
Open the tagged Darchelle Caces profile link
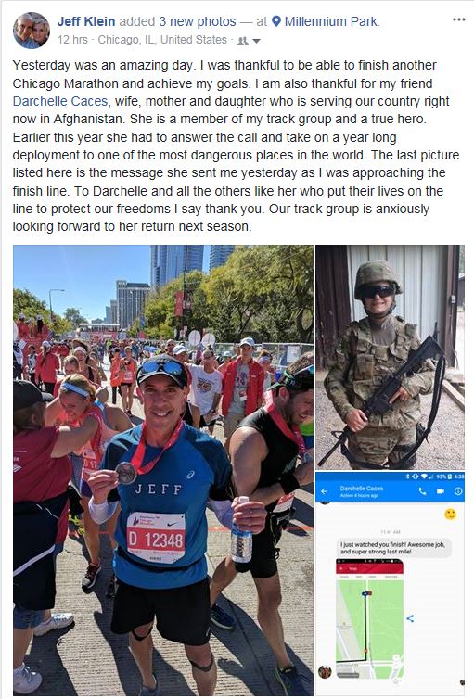point(60,101)
